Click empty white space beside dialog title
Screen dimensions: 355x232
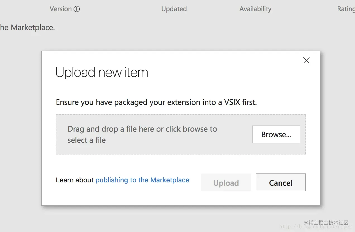(x=223, y=72)
